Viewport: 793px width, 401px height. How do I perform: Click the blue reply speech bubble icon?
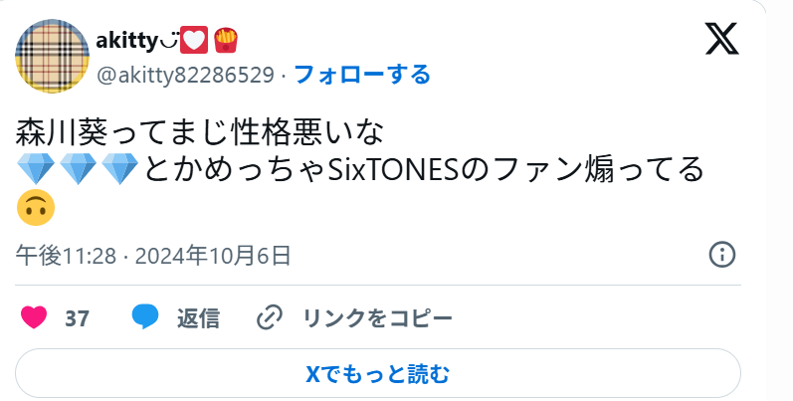(145, 317)
